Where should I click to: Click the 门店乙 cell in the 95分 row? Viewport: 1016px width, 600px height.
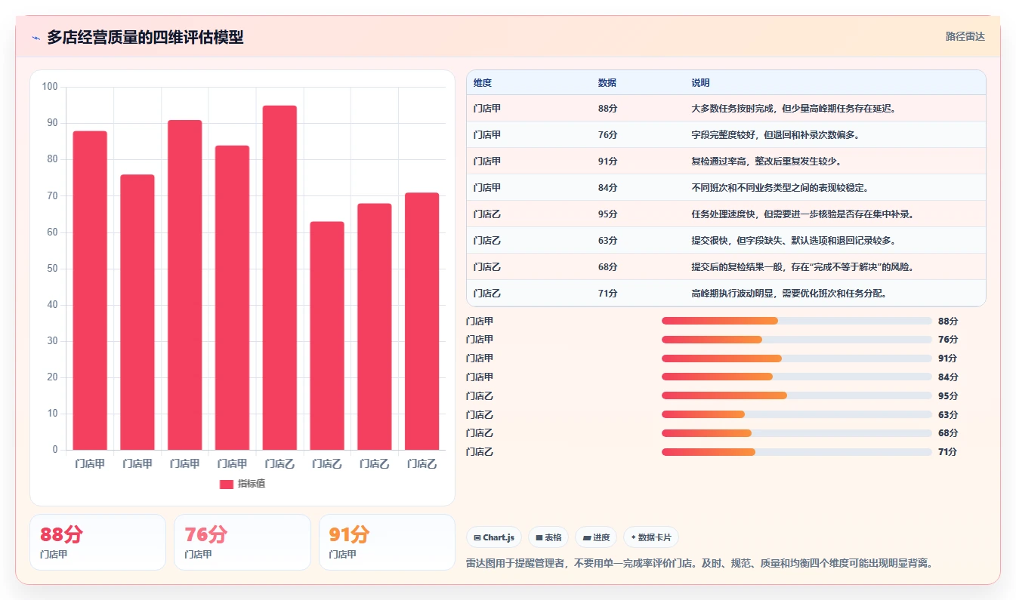click(x=487, y=214)
